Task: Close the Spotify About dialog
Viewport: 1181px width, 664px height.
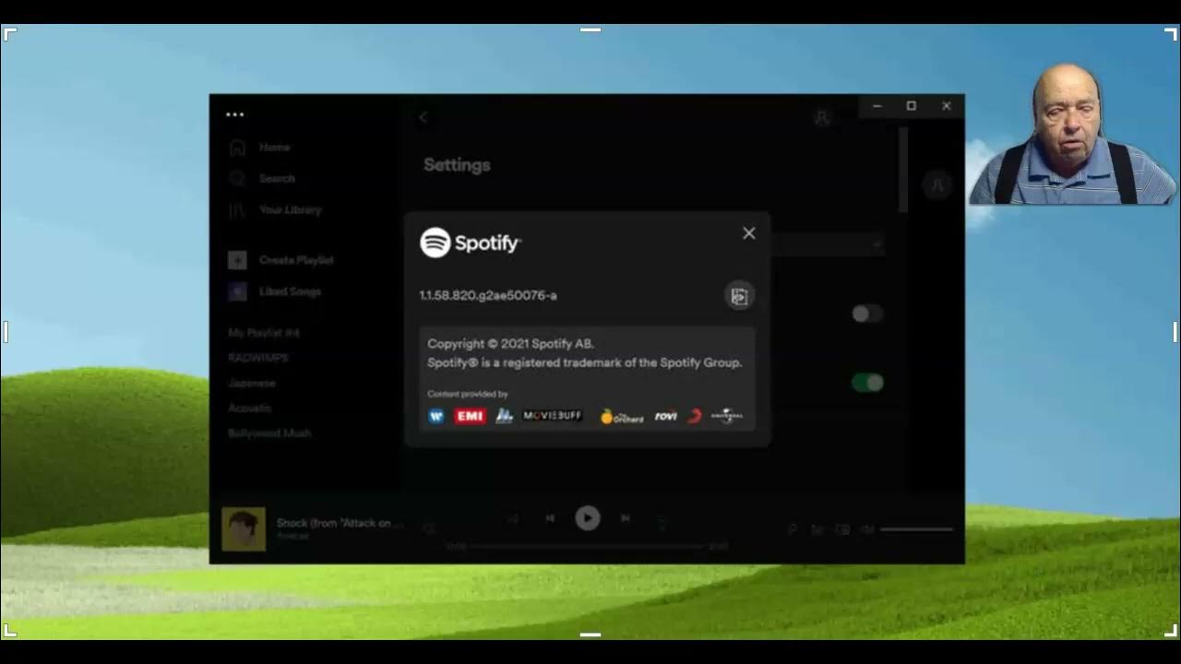Action: tap(749, 233)
